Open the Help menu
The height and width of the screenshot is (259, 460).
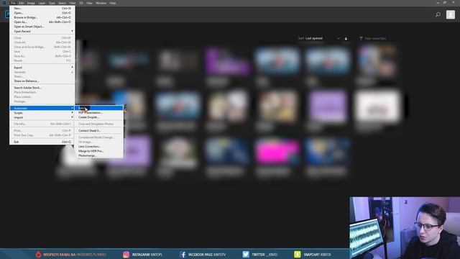click(x=113, y=3)
